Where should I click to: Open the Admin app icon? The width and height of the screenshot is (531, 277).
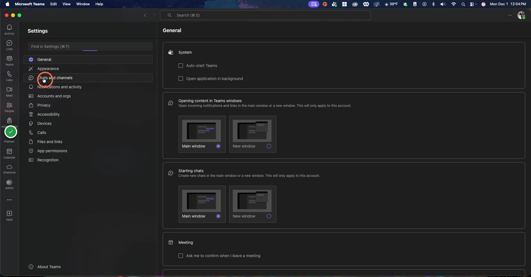[x=9, y=185]
